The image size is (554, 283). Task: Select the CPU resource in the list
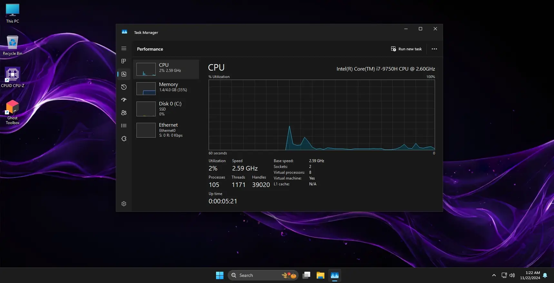pyautogui.click(x=166, y=69)
